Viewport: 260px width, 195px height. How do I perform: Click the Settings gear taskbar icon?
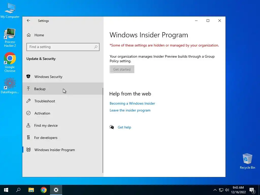(x=56, y=190)
